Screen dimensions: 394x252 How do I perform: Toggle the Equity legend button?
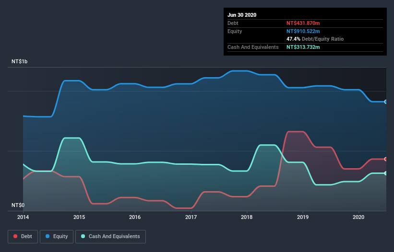[57, 237]
